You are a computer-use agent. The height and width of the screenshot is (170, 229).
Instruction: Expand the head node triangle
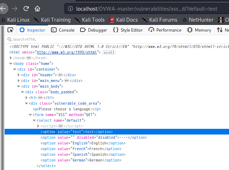[x=11, y=58]
